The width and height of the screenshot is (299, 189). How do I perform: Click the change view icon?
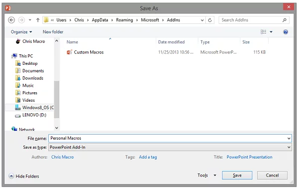click(x=263, y=32)
